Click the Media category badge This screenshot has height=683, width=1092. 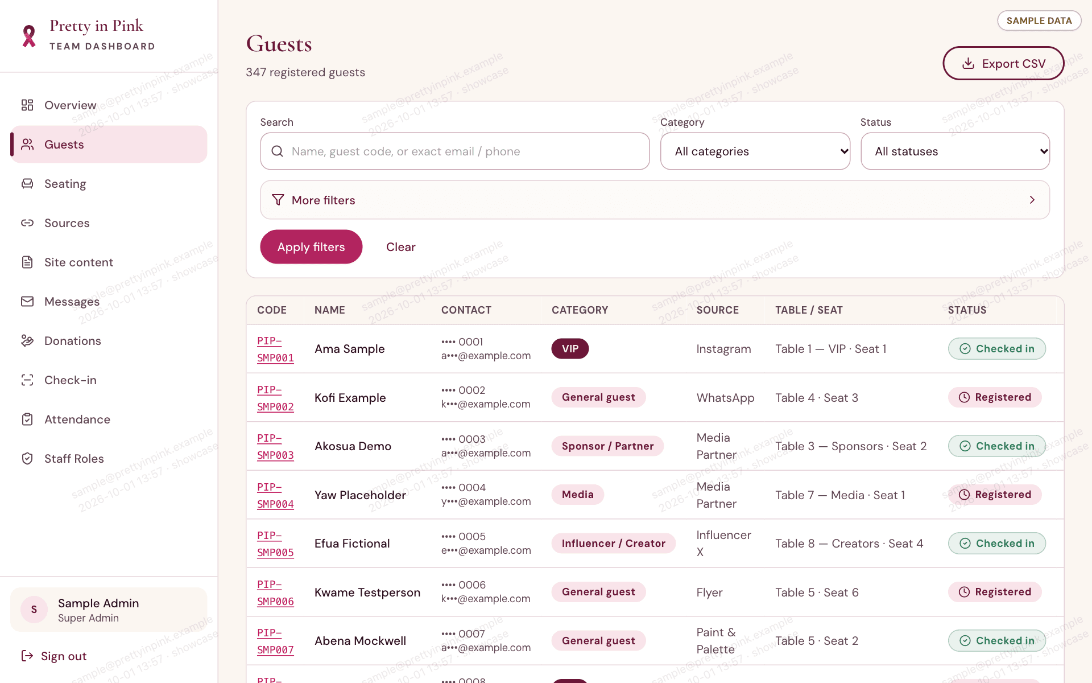point(577,495)
